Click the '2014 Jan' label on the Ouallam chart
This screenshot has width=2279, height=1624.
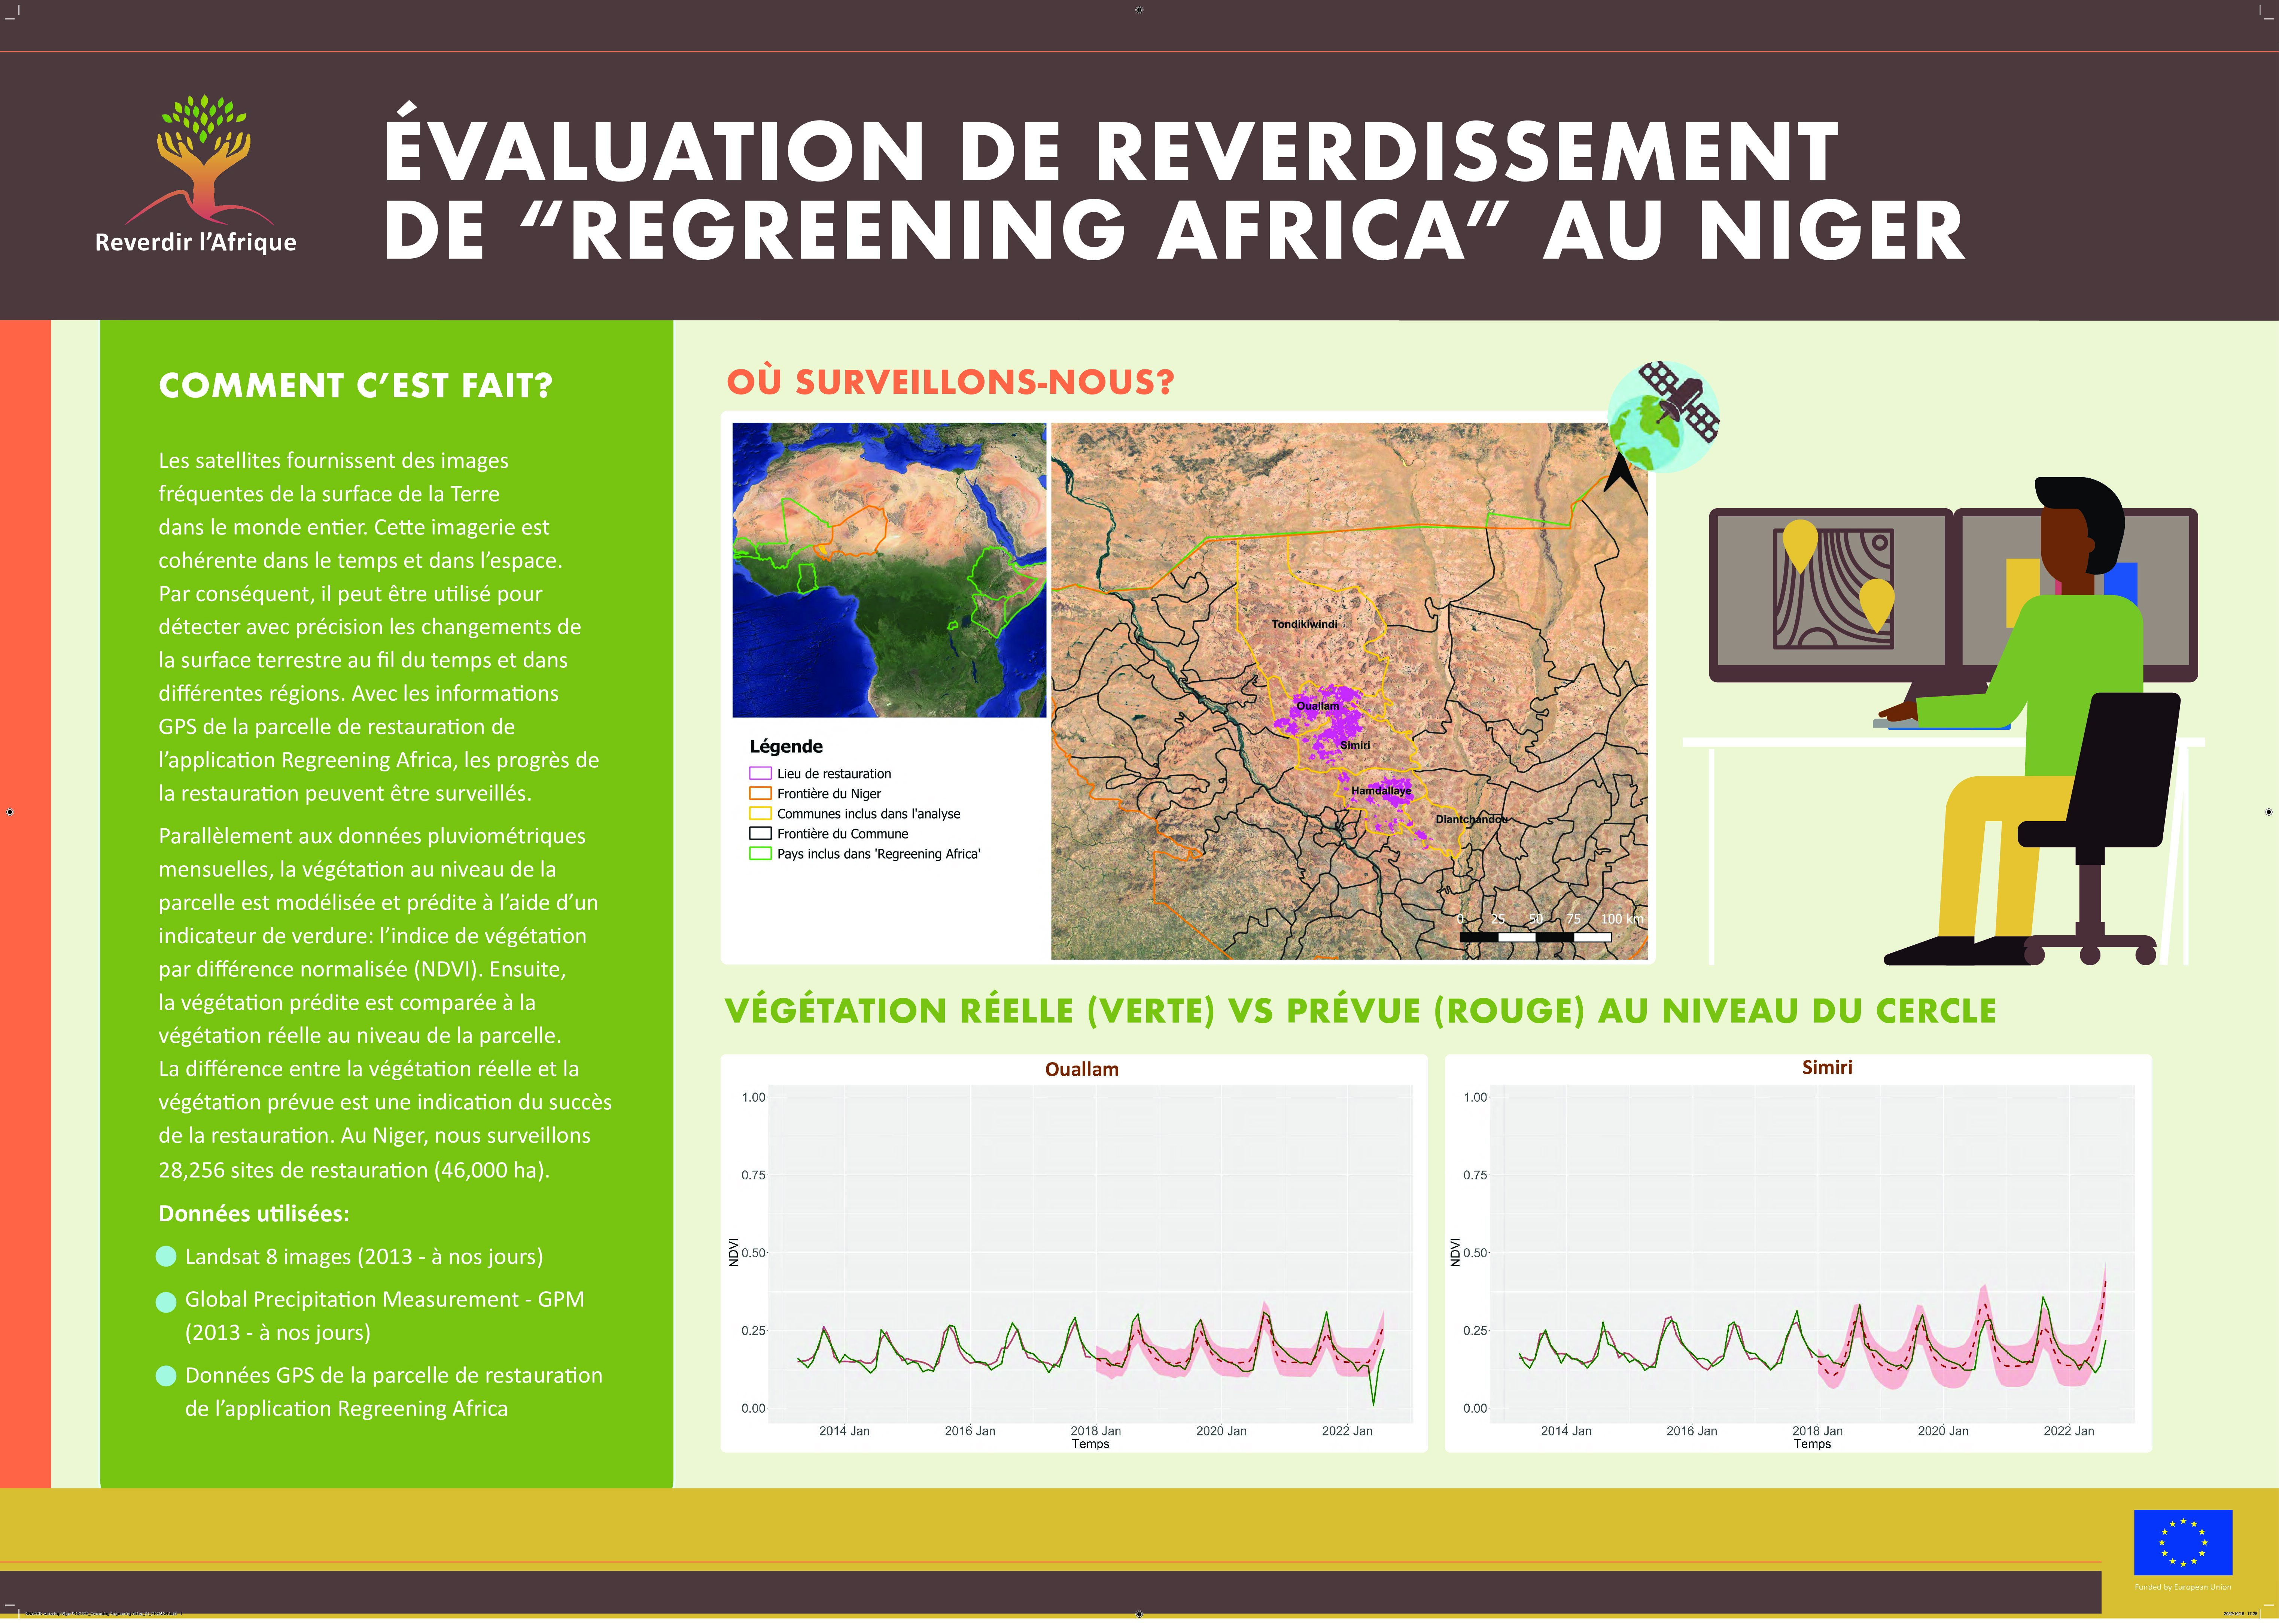(x=844, y=1431)
